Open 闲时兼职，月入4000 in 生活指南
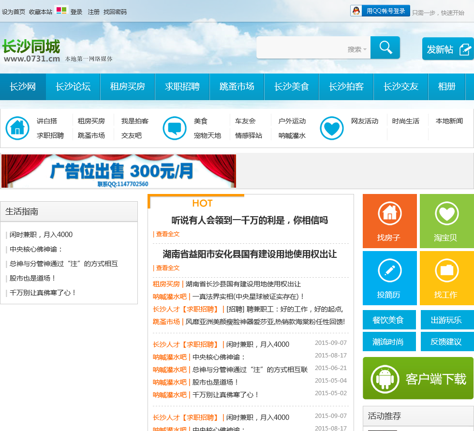 click(x=41, y=235)
